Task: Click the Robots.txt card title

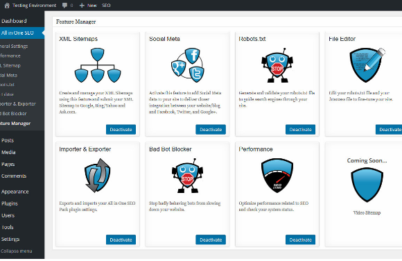Action: pyautogui.click(x=252, y=39)
